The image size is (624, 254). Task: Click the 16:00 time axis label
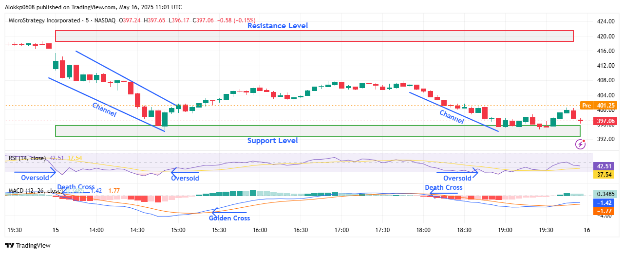tap(260, 230)
